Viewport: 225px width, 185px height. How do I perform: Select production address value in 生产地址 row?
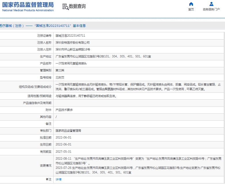tap(103, 57)
